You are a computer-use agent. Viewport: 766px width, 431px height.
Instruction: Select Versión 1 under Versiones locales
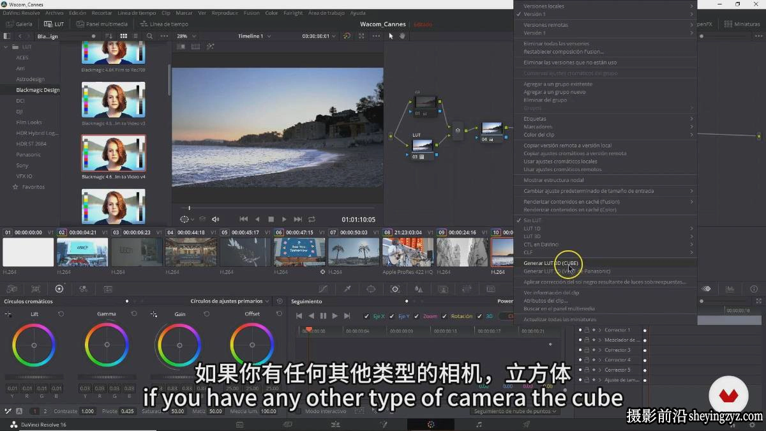click(x=605, y=14)
